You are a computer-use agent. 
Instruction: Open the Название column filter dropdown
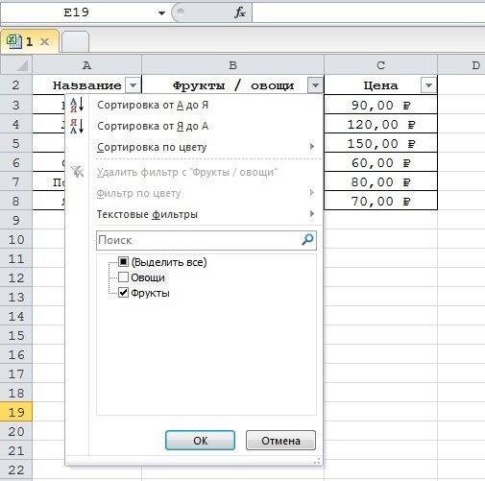click(133, 85)
